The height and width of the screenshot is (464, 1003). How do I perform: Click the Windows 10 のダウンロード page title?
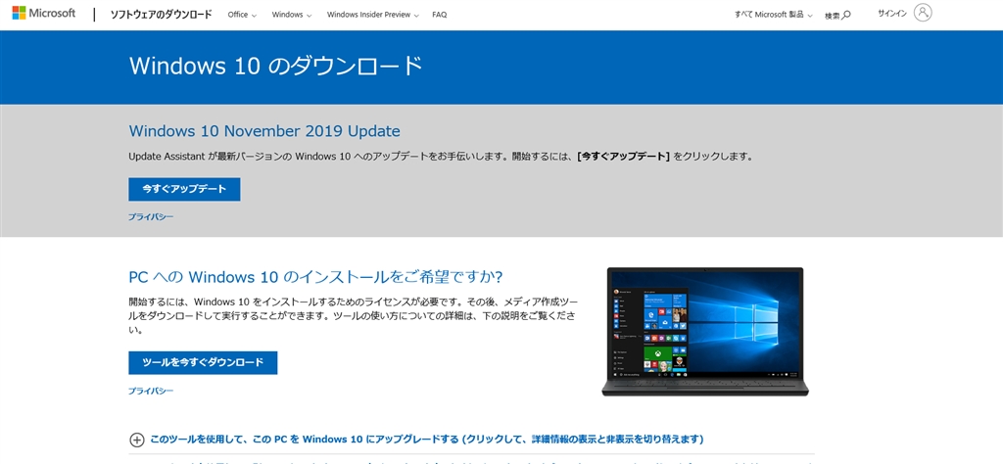[275, 66]
